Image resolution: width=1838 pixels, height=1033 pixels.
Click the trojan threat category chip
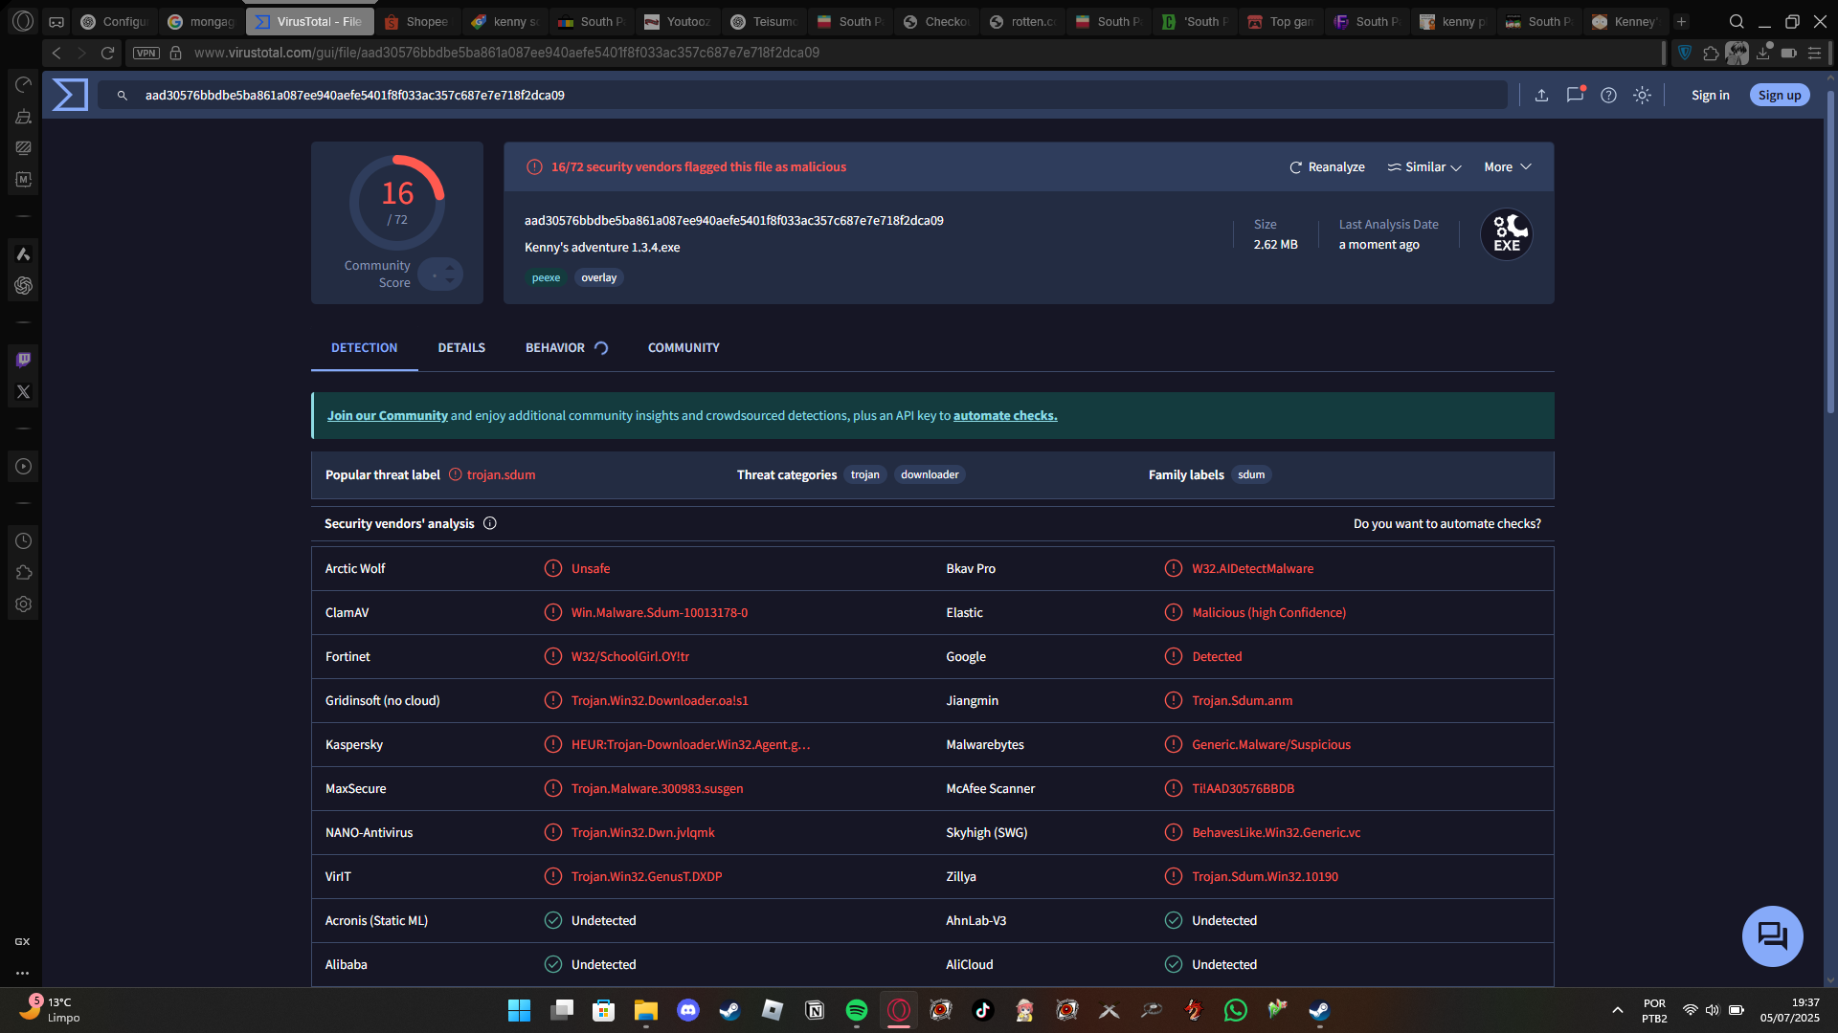864,474
